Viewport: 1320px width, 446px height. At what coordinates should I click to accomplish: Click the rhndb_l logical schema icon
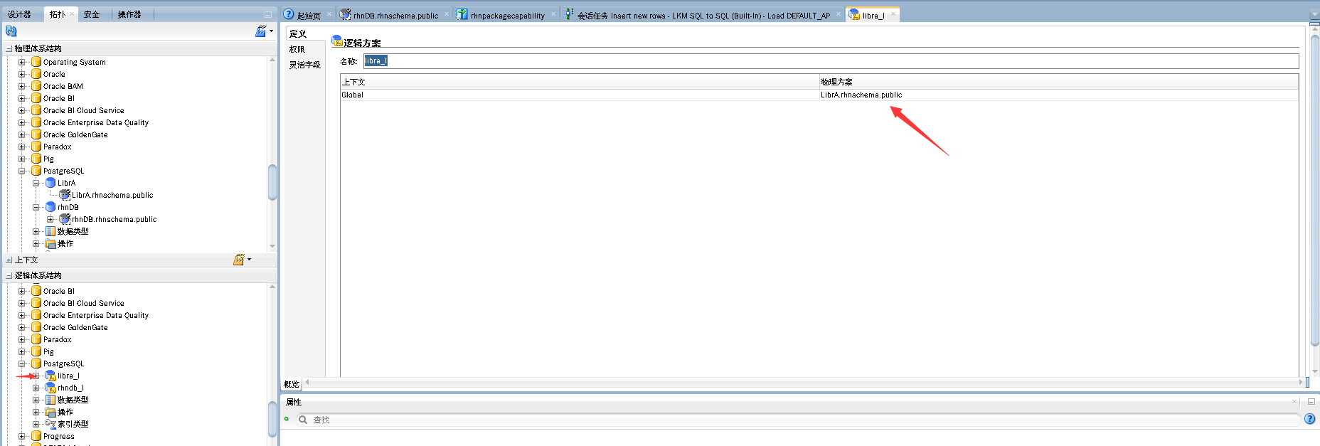coord(50,388)
